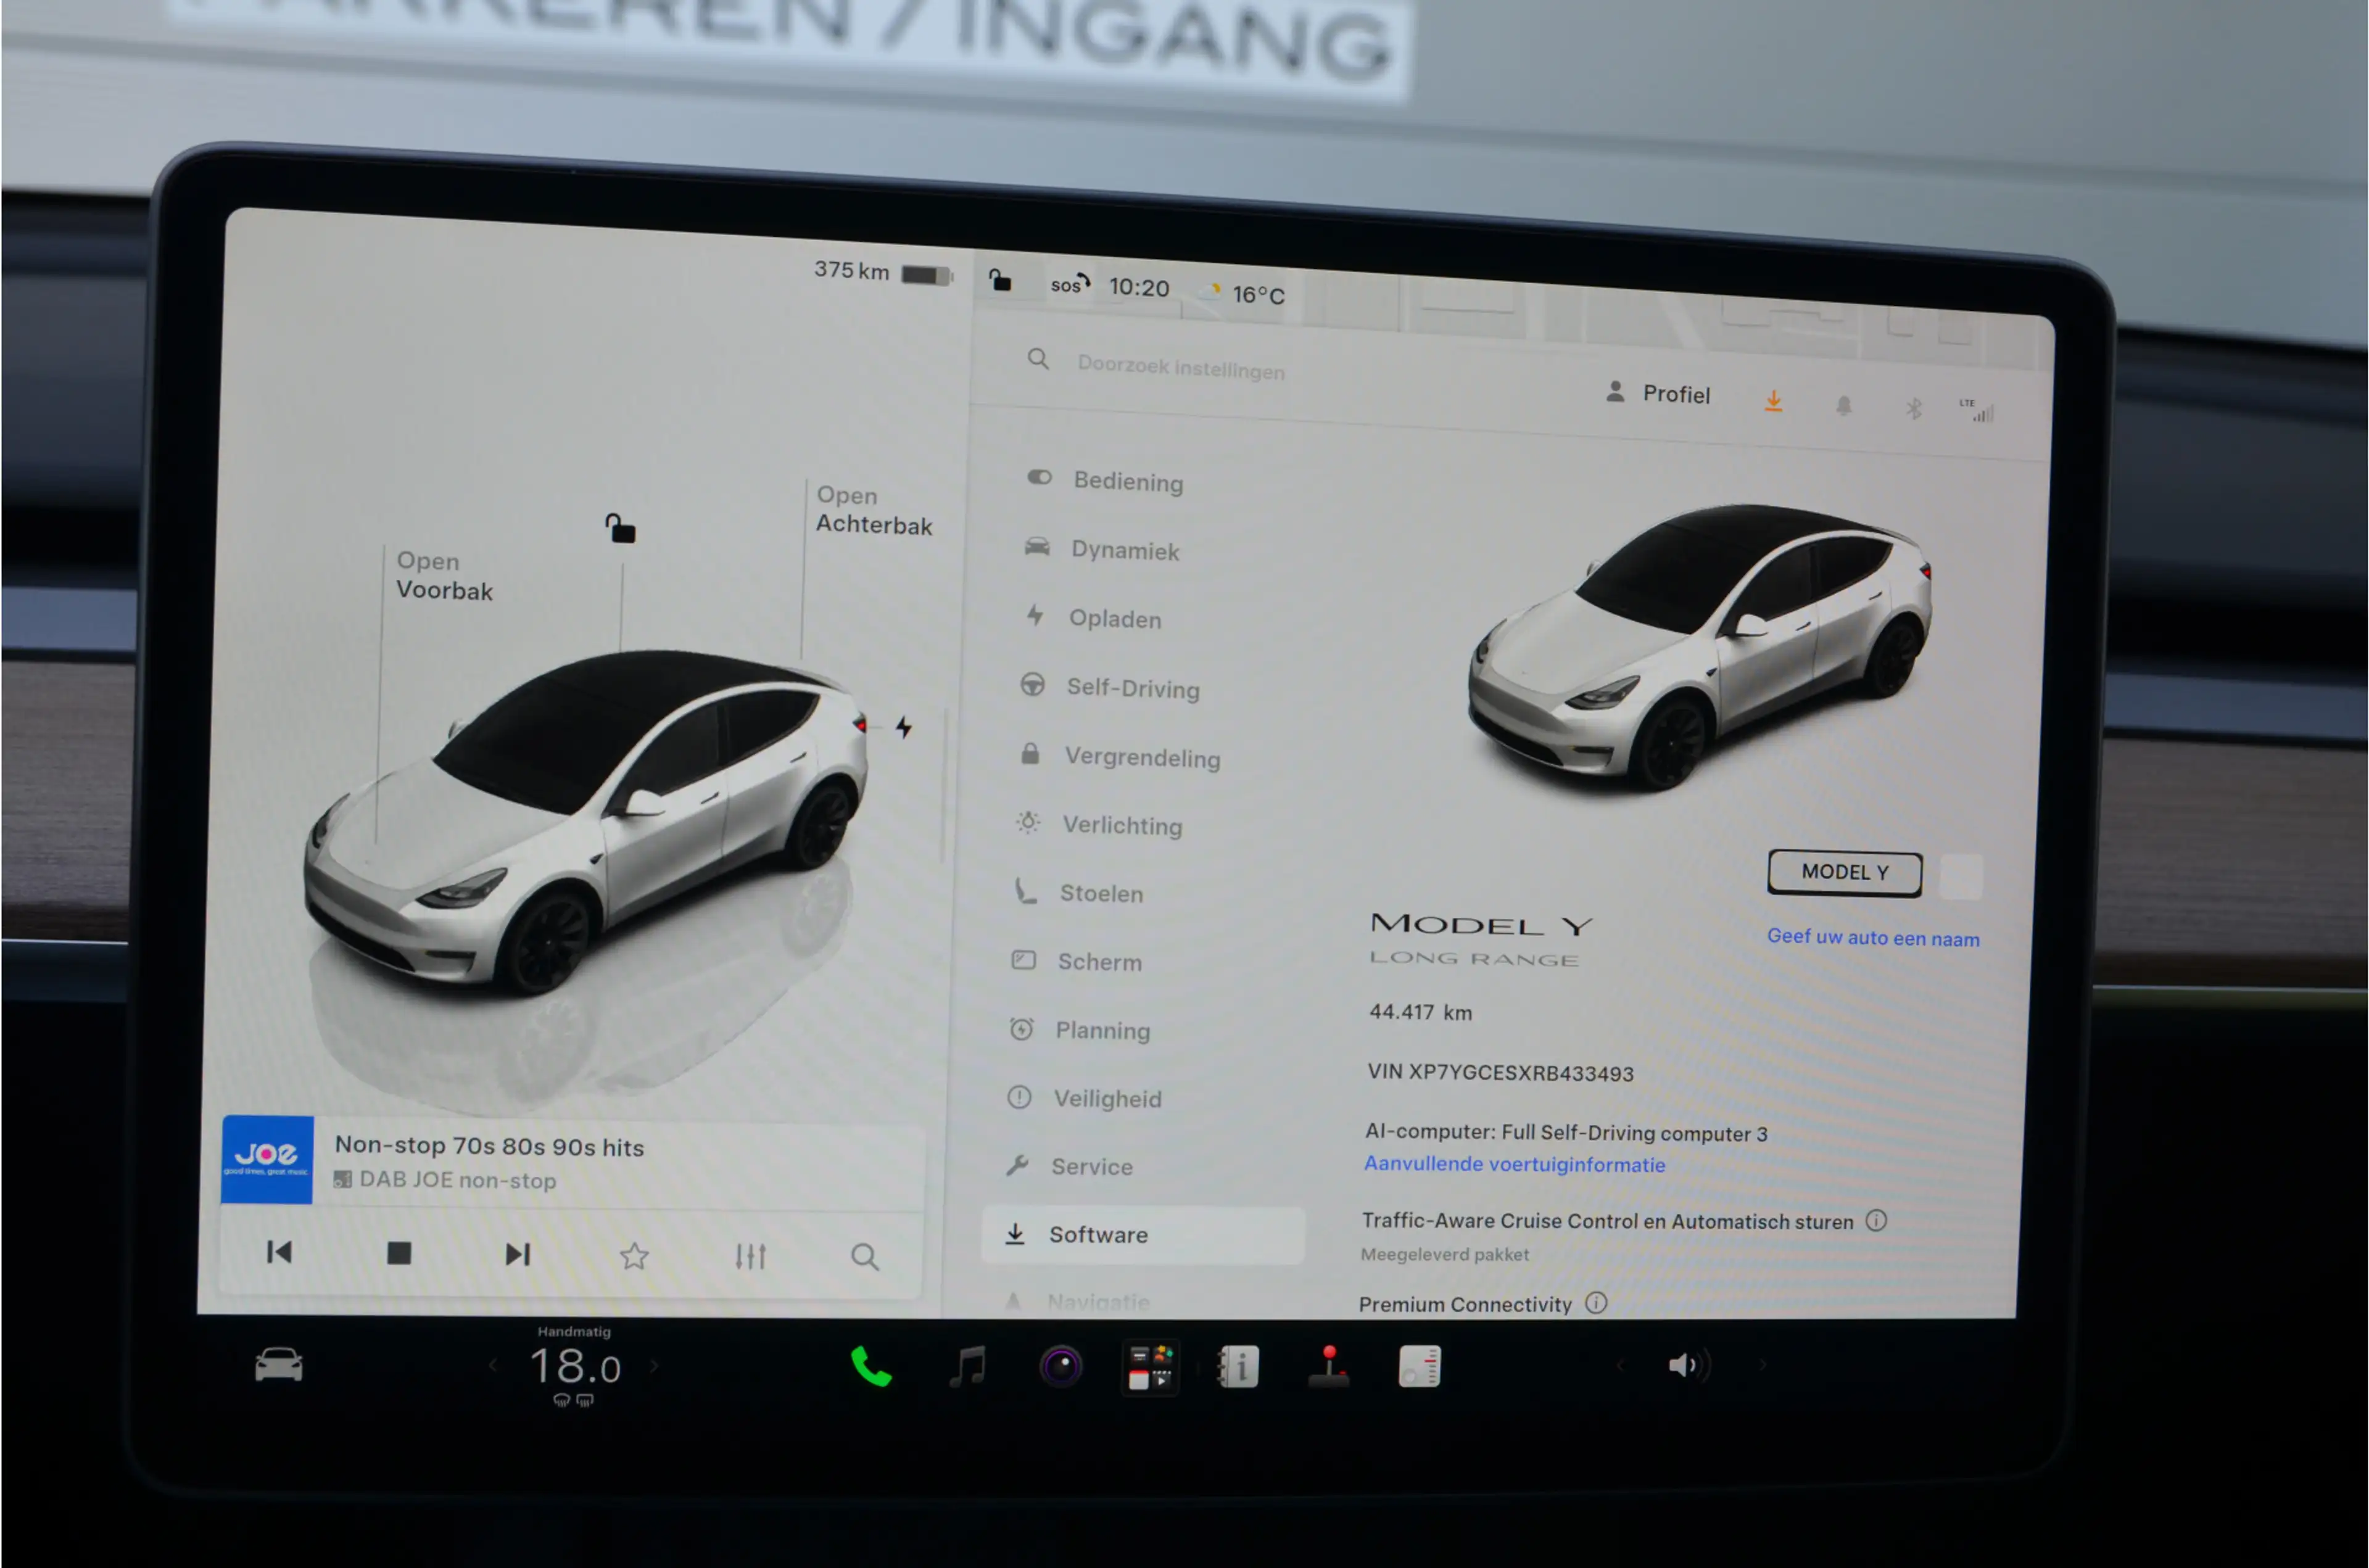The image size is (2369, 1568).
Task: Open the phone app in dock
Action: [870, 1366]
